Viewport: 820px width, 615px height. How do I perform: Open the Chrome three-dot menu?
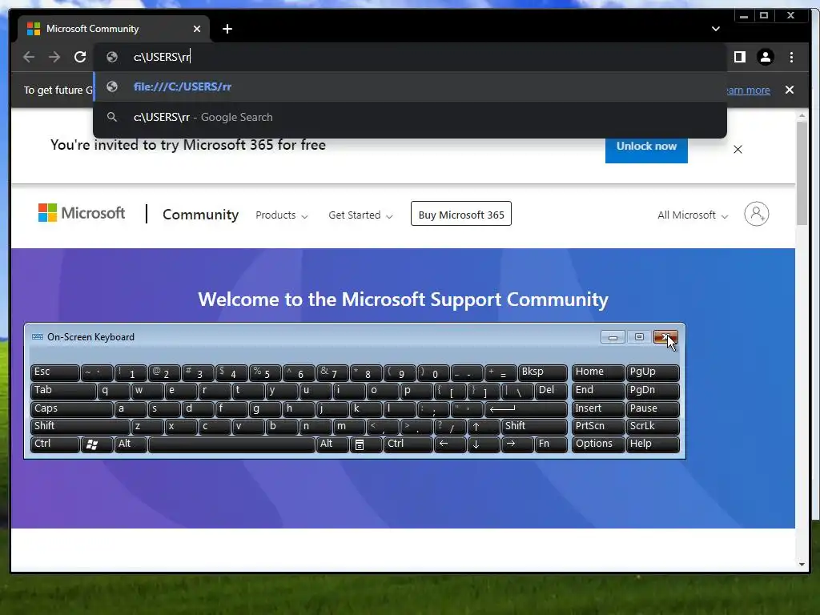(x=791, y=57)
